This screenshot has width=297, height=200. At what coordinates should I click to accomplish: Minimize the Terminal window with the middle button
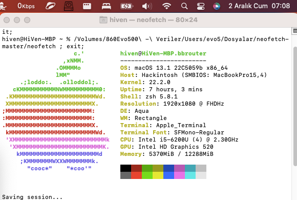17,20
